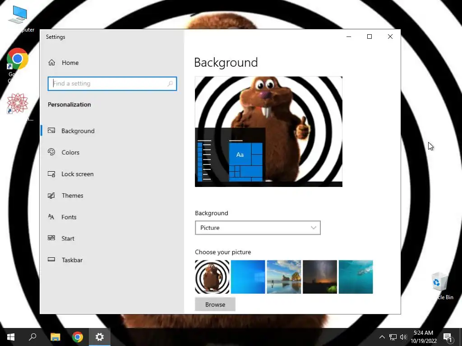The image size is (462, 346).
Task: Choose the blue Windows logo wallpaper thumbnail
Action: point(248,277)
